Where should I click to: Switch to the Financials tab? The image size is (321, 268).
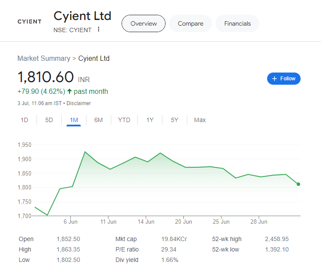point(237,23)
